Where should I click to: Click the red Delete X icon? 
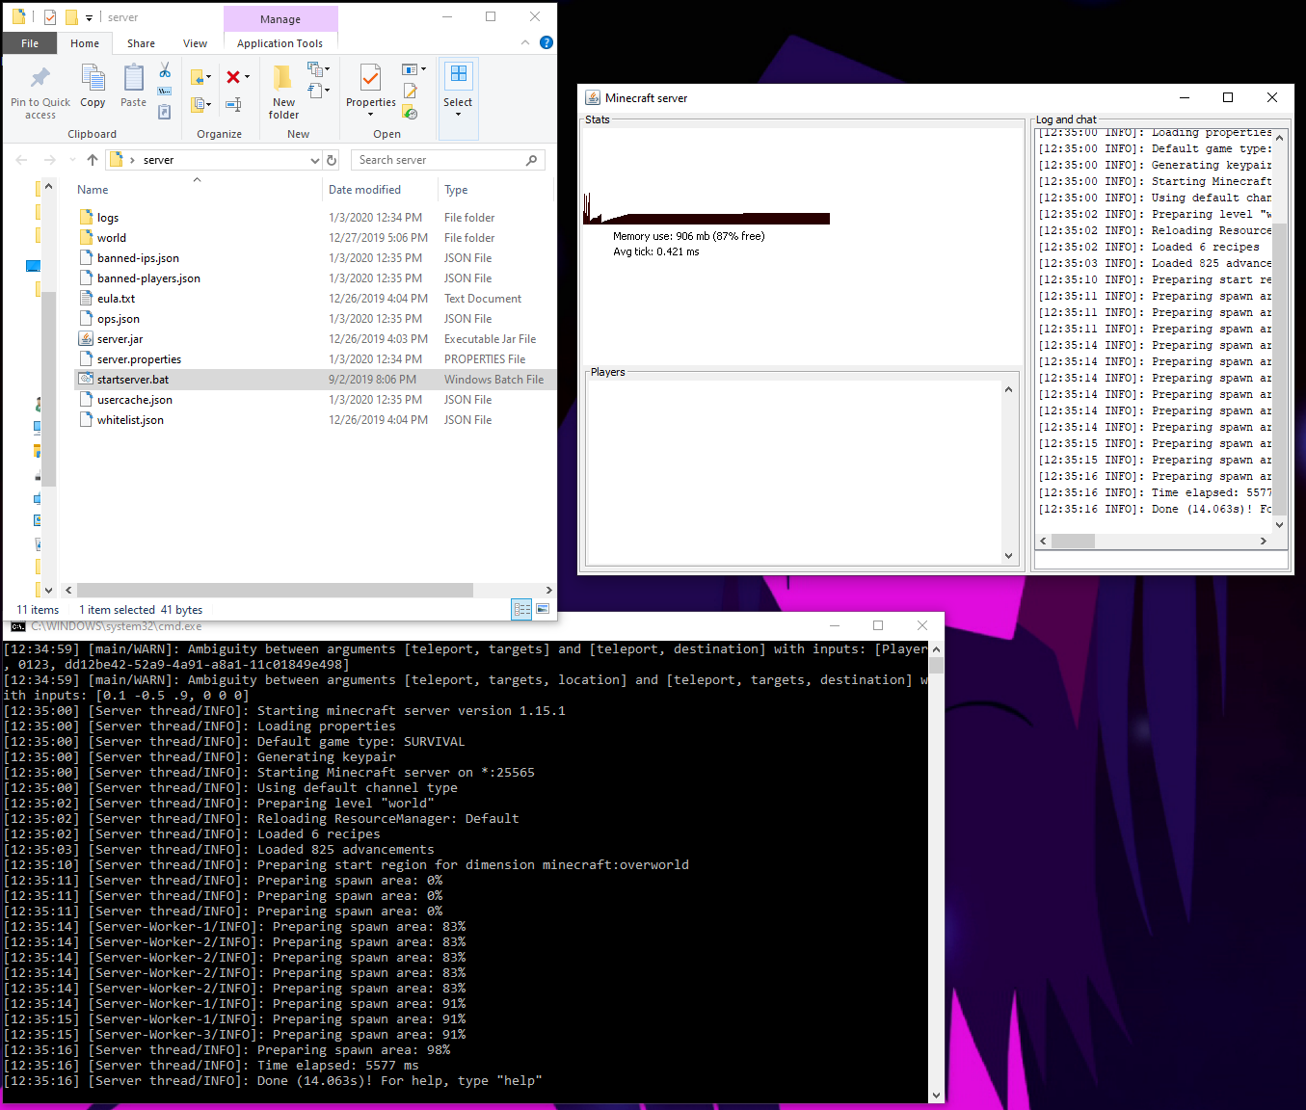(233, 77)
